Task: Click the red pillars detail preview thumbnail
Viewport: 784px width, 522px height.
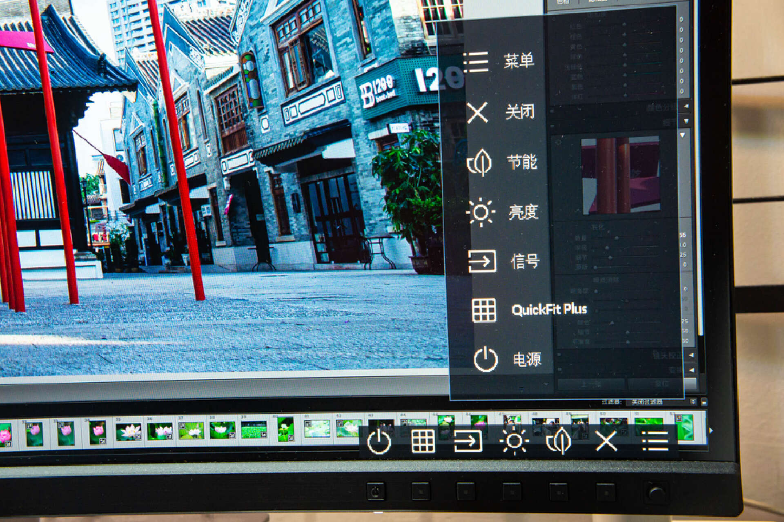Action: coord(620,175)
